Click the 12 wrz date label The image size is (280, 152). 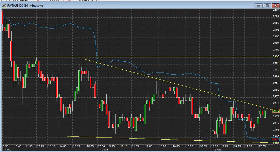point(104,150)
